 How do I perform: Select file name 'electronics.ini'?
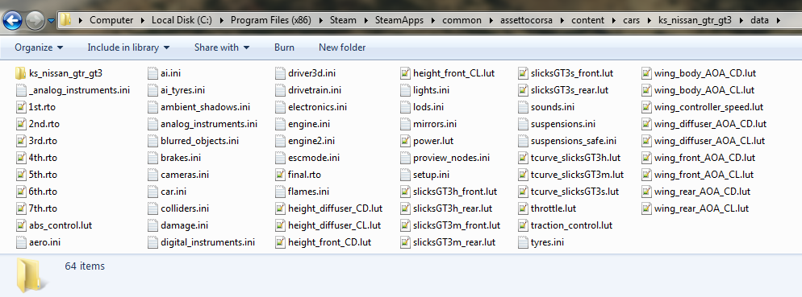coord(318,107)
